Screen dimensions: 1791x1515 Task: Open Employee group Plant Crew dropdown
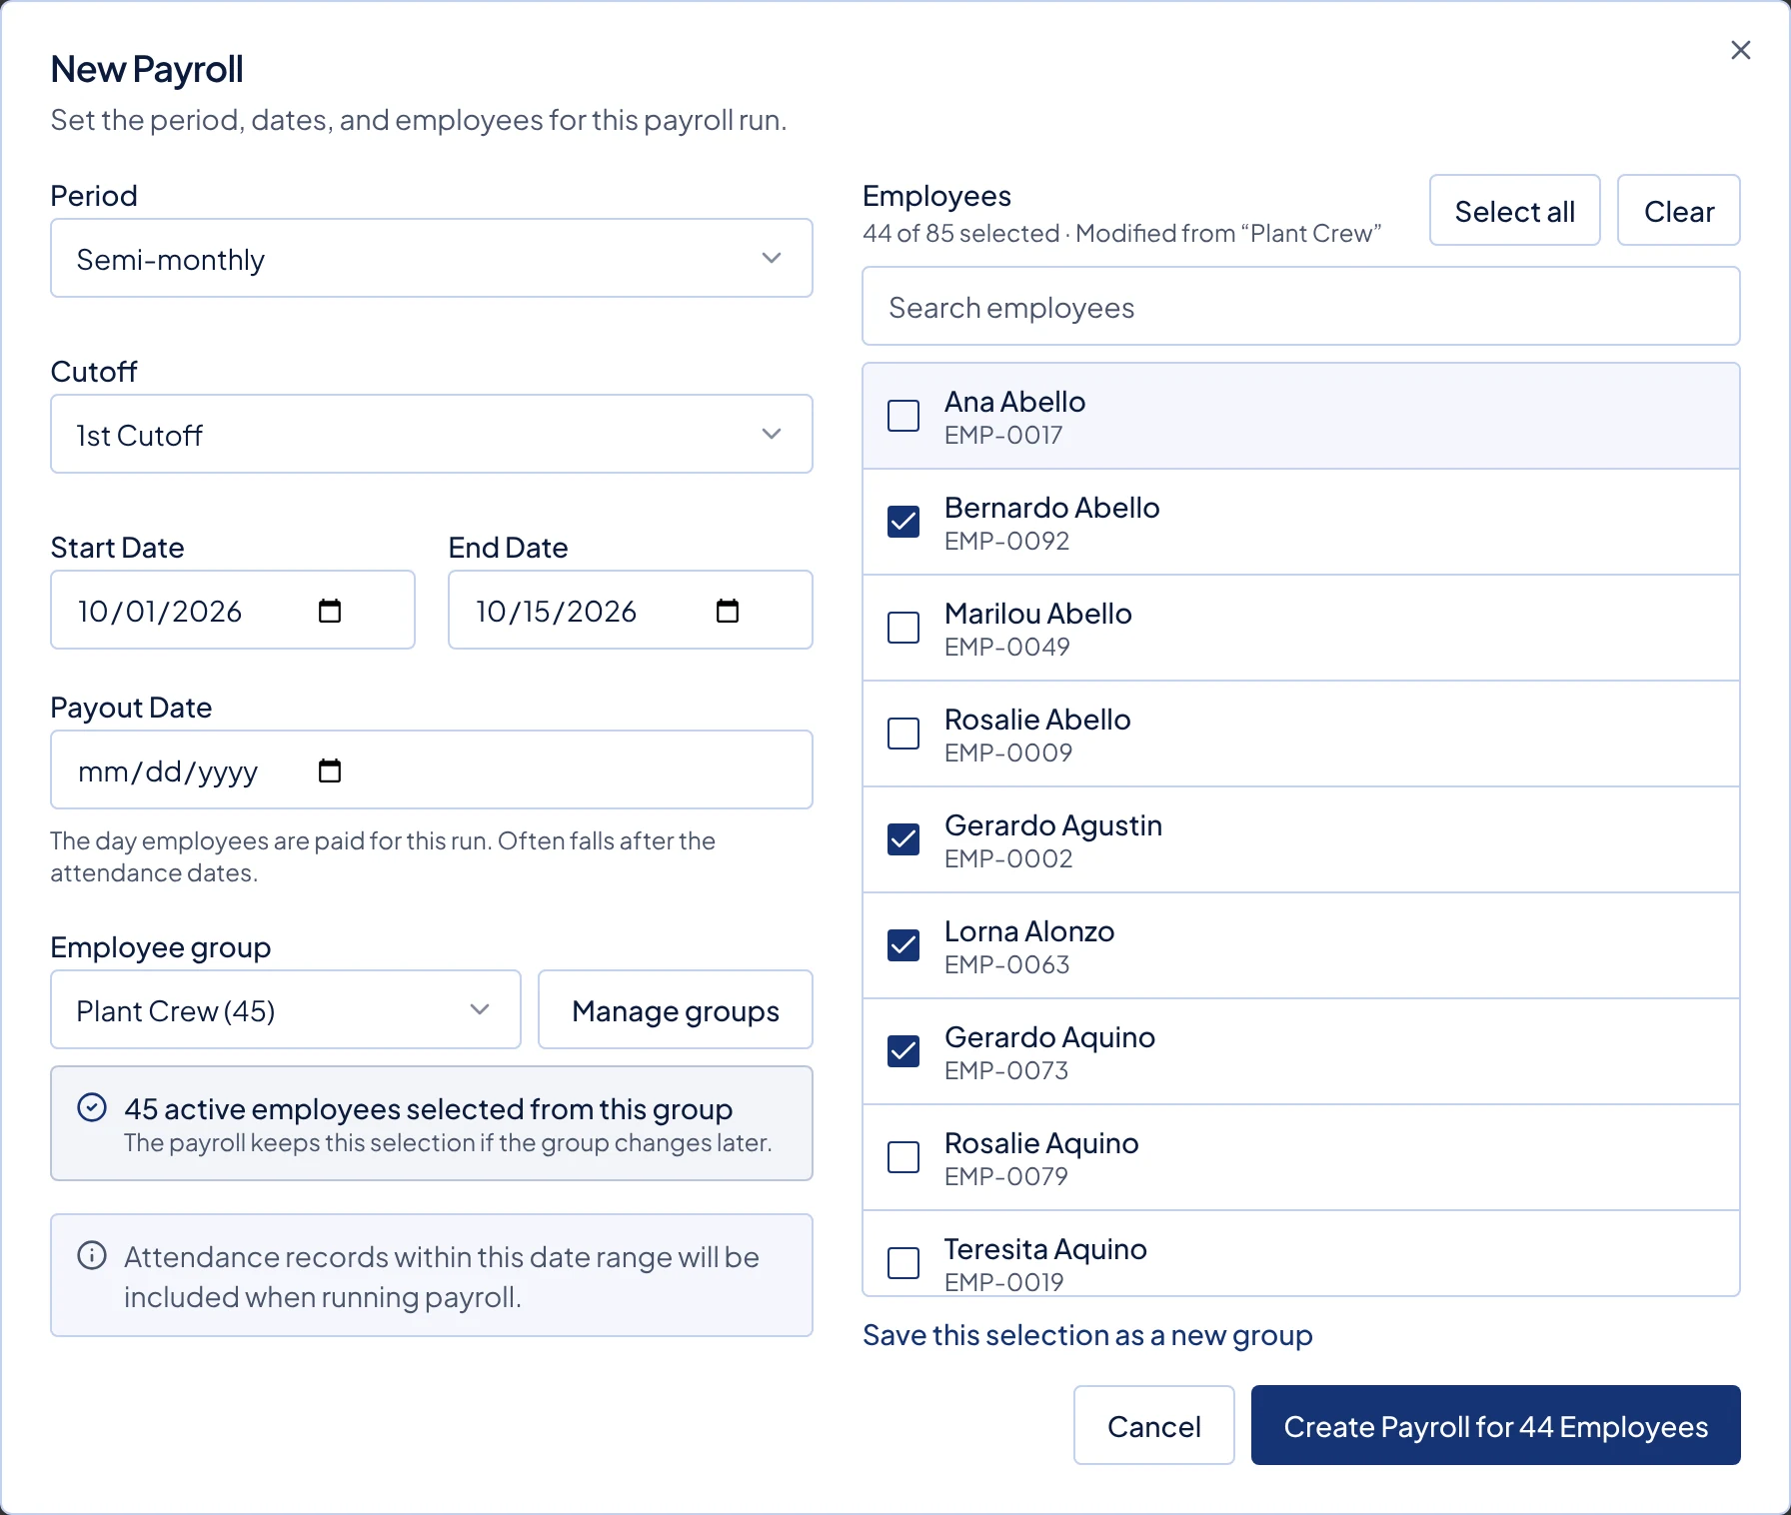point(286,1009)
